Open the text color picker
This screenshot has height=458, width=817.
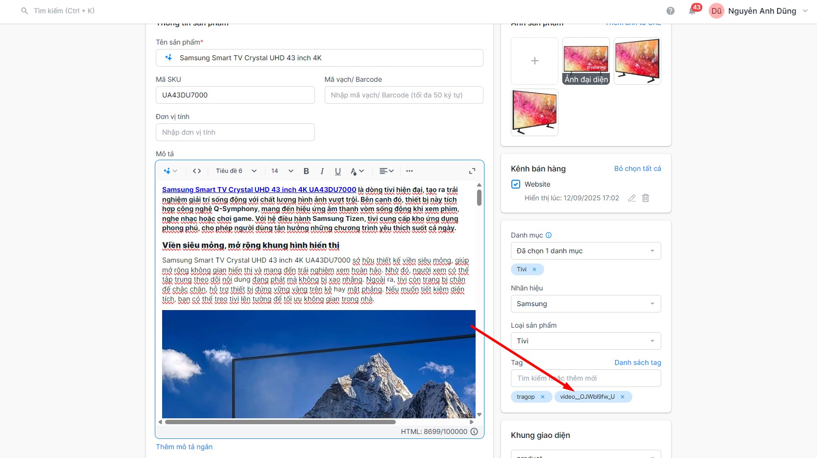[357, 171]
